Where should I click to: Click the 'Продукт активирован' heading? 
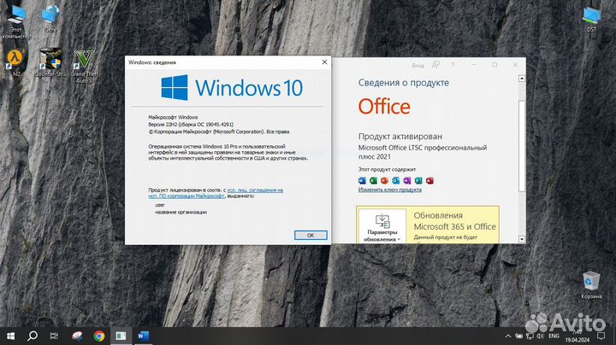coord(400,137)
